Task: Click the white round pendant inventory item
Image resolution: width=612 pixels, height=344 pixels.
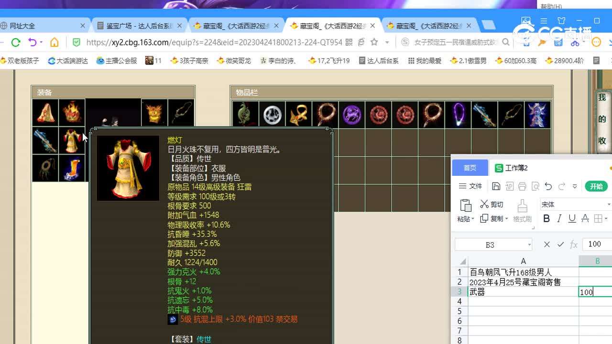Action: (x=272, y=115)
